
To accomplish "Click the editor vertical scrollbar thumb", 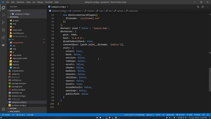I will click(x=210, y=80).
